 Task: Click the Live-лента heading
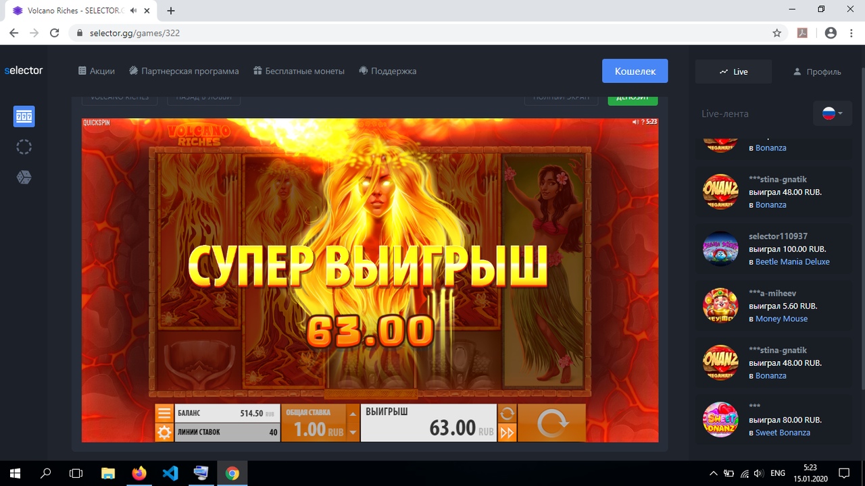click(725, 113)
